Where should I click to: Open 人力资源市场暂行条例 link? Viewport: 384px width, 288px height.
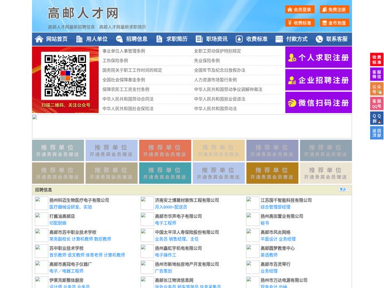215,80
